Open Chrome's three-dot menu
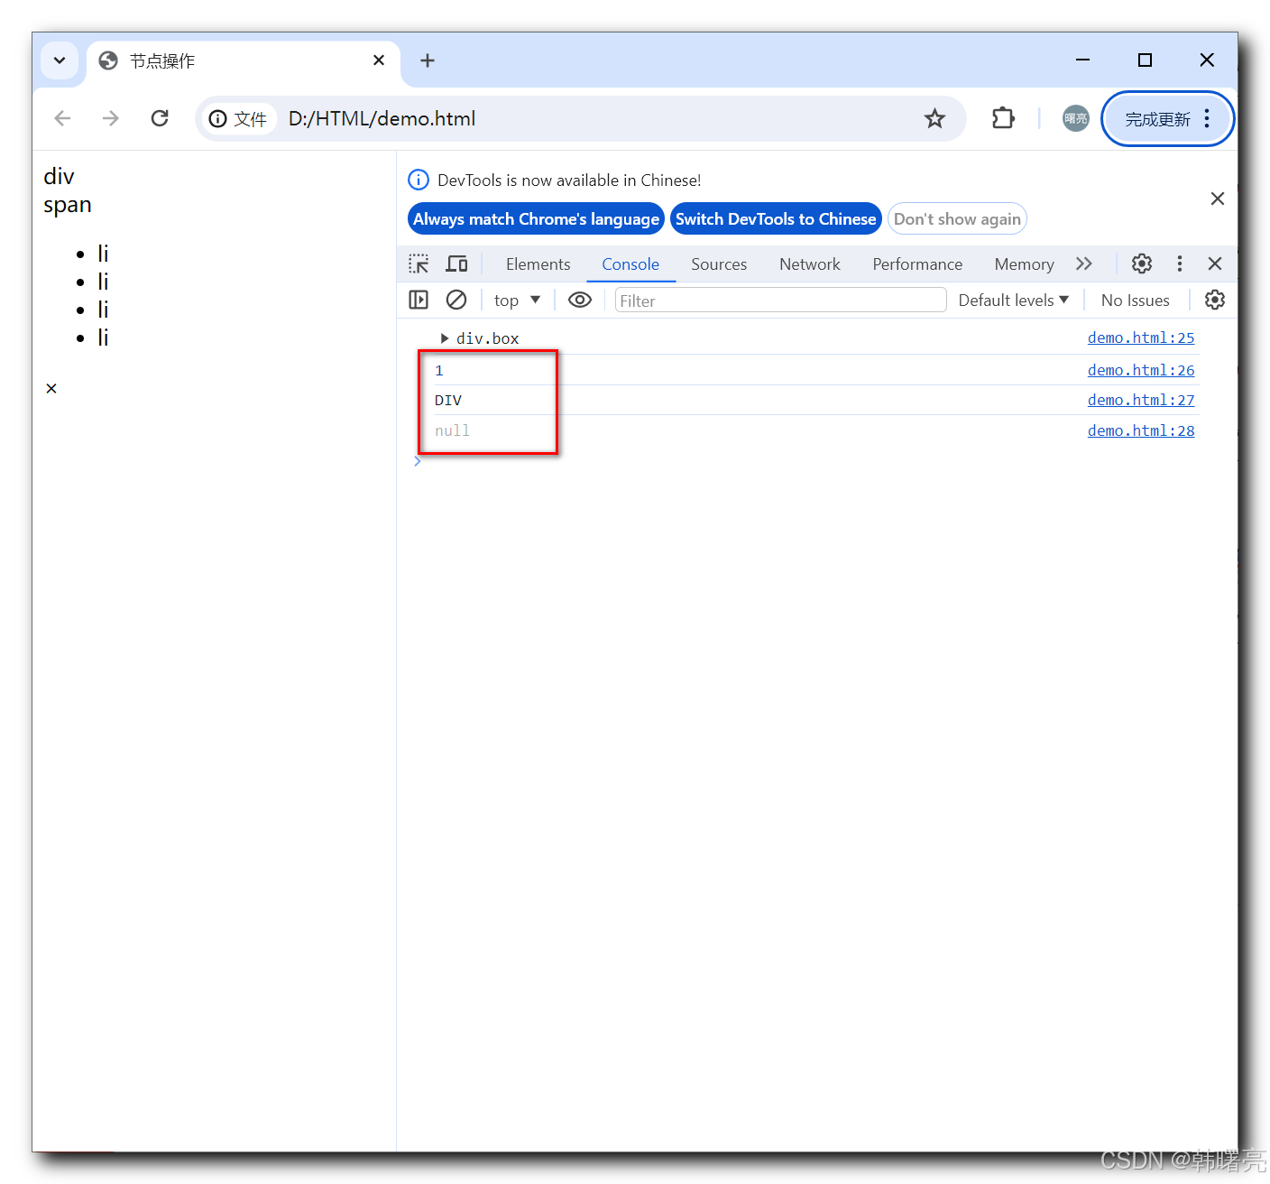1270x1184 pixels. tap(1207, 119)
